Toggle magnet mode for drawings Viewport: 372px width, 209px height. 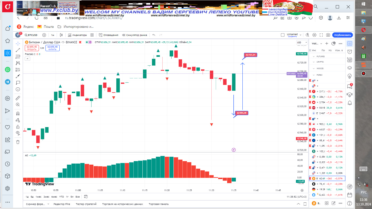pyautogui.click(x=18, y=113)
